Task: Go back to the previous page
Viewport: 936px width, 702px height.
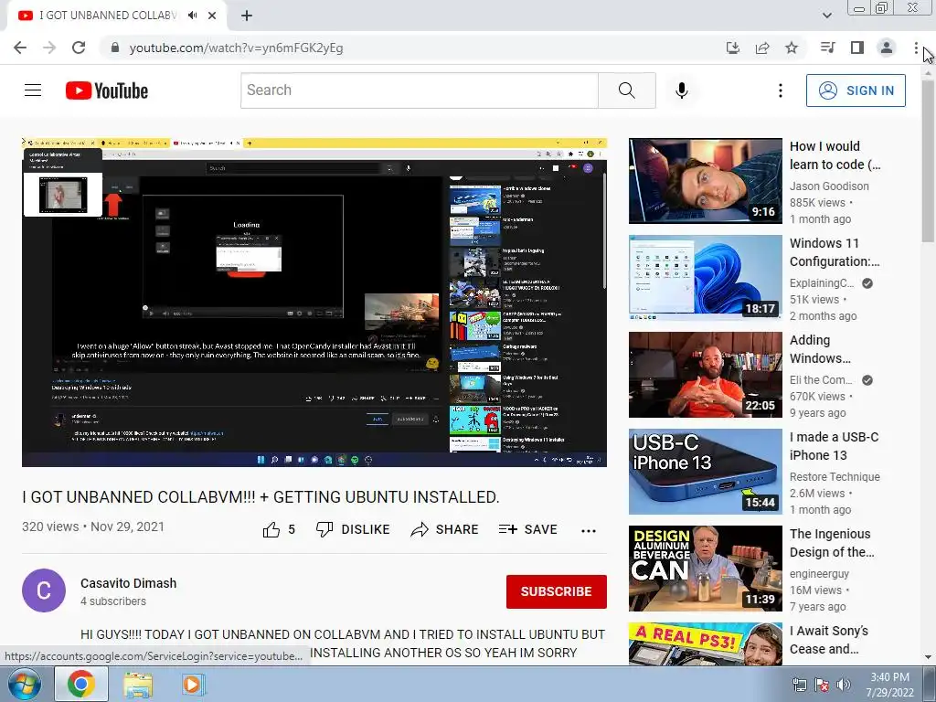Action: (x=20, y=48)
